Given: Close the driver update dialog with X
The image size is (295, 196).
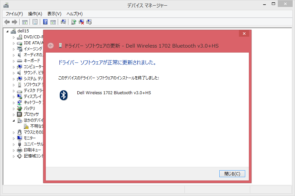Looking at the screenshot, I should 244,33.
